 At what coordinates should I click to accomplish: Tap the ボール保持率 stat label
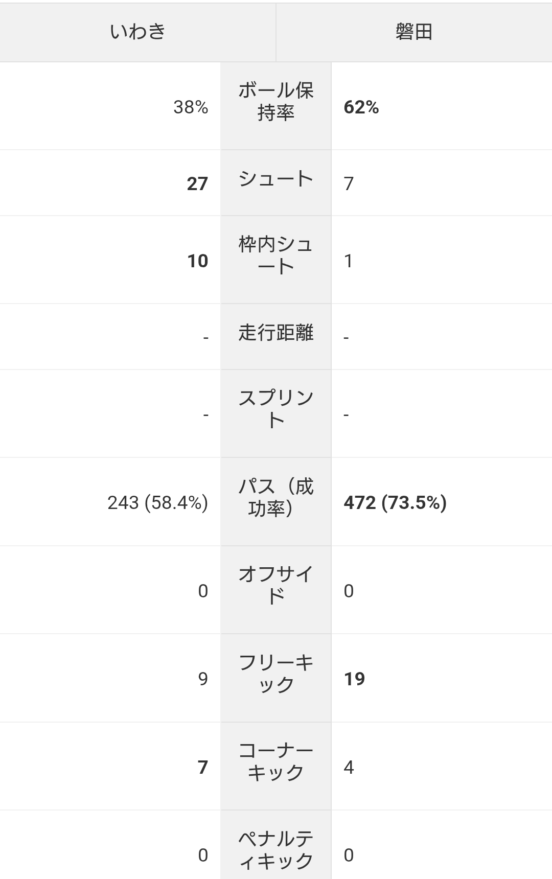tap(276, 102)
